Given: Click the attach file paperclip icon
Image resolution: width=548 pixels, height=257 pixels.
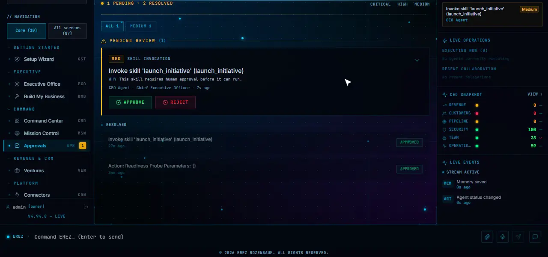Looking at the screenshot, I should click(x=487, y=236).
